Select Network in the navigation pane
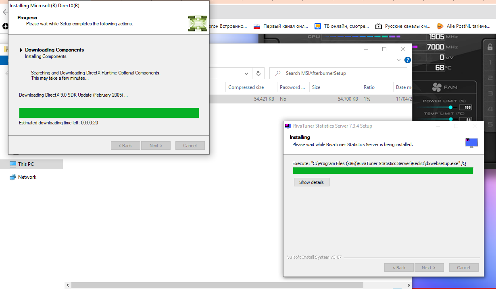Viewport: 496px width, 289px height. point(27,177)
